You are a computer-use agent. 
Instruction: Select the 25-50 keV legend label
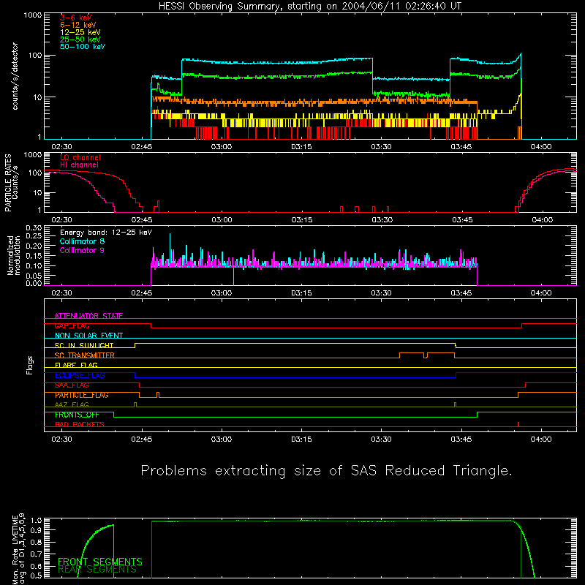80,39
